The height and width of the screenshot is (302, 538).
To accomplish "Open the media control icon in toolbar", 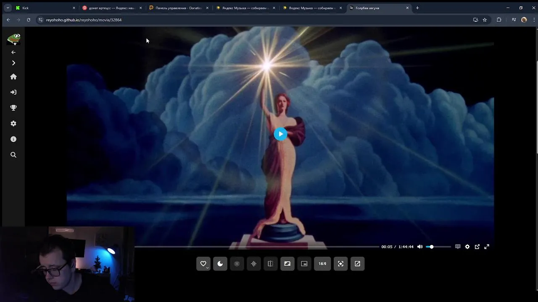I will click(x=514, y=20).
